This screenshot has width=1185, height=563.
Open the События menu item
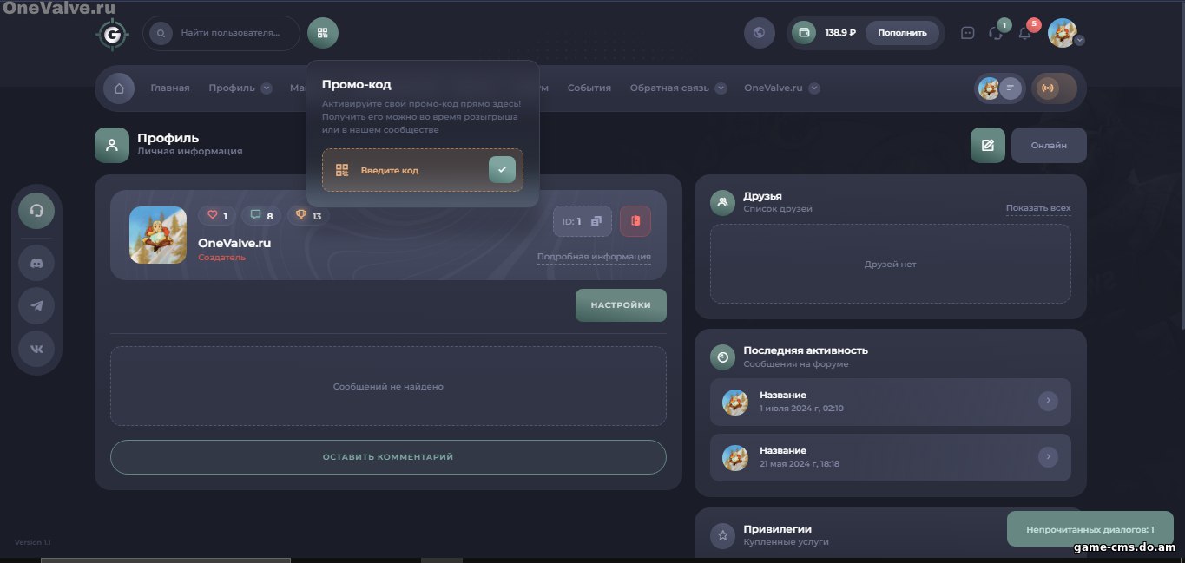(589, 88)
